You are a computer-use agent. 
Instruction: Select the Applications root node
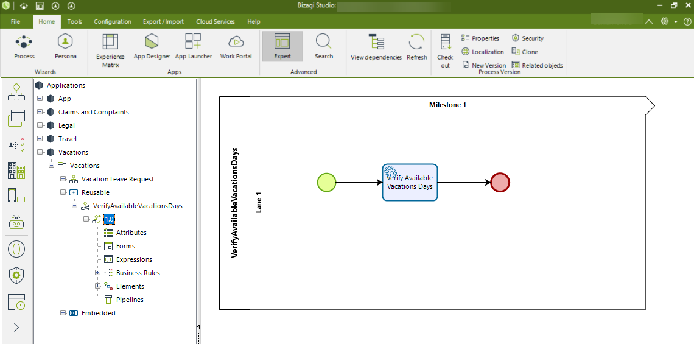click(66, 85)
